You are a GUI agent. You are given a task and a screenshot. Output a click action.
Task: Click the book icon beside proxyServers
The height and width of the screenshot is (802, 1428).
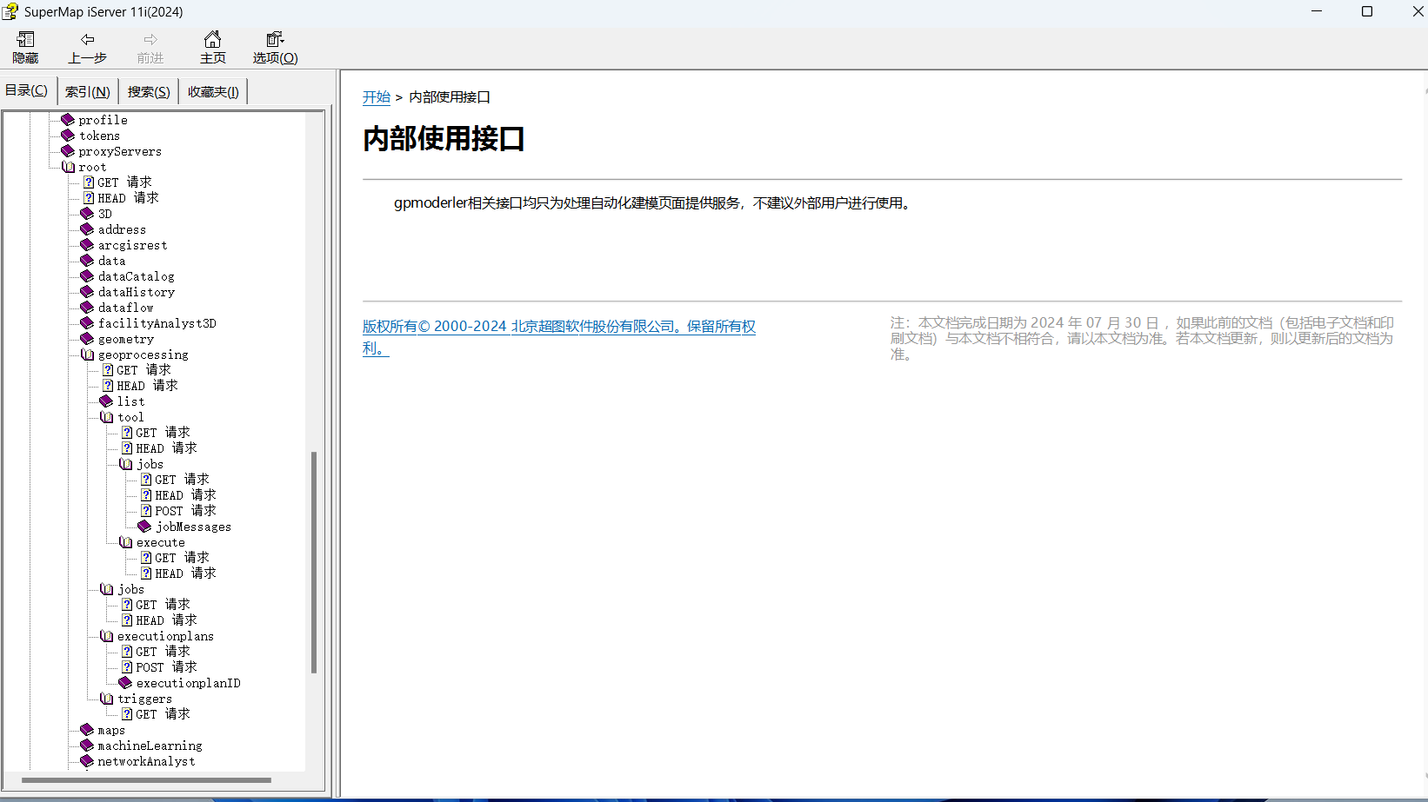coord(68,151)
